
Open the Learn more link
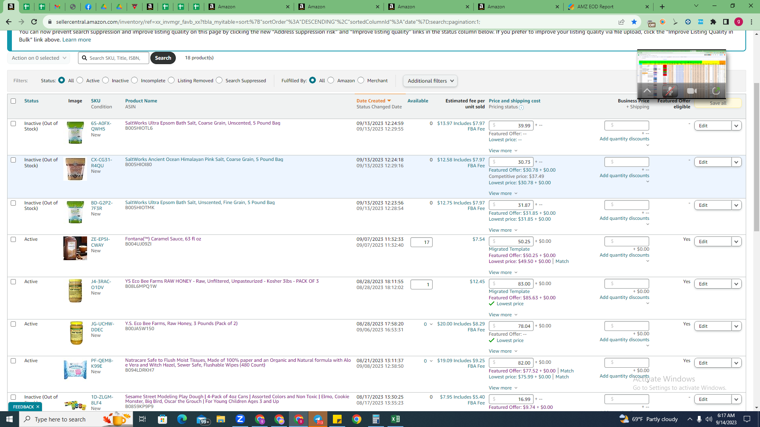[77, 40]
